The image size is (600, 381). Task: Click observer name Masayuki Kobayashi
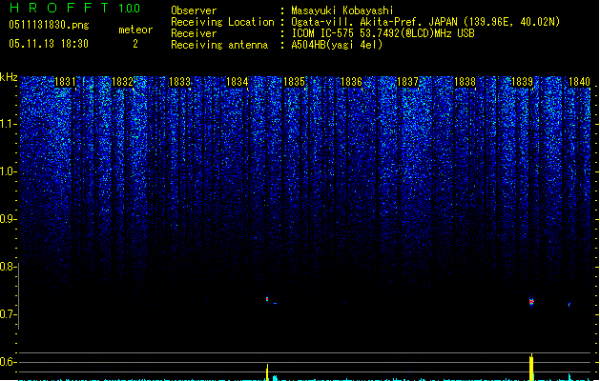(342, 10)
